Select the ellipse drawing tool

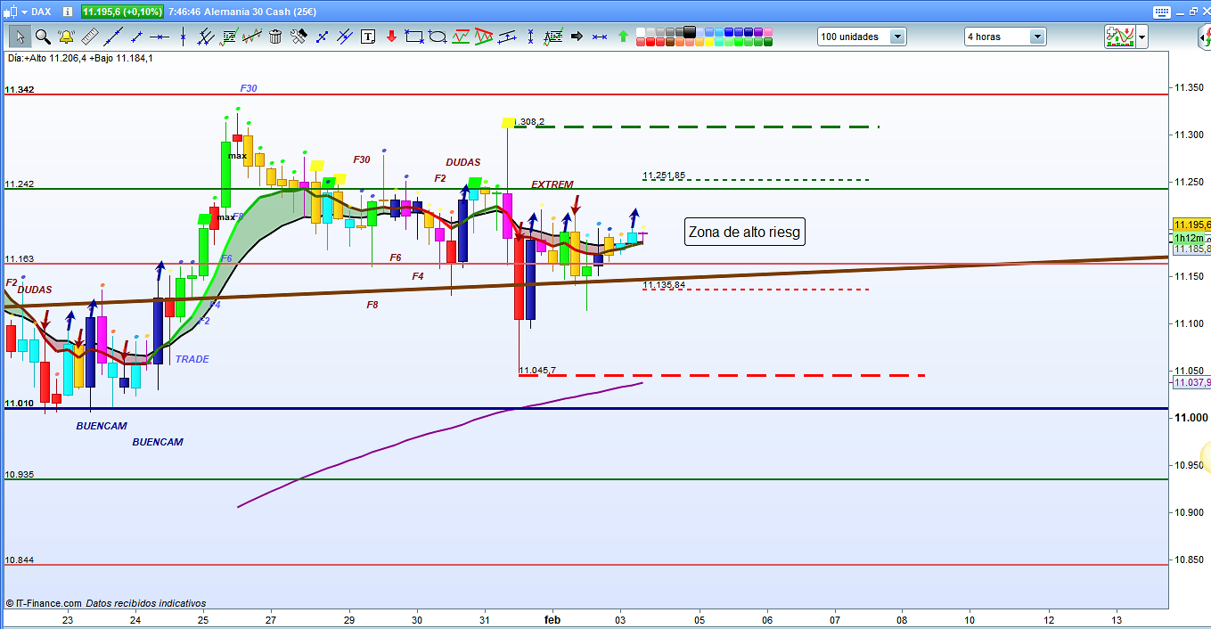click(x=438, y=37)
